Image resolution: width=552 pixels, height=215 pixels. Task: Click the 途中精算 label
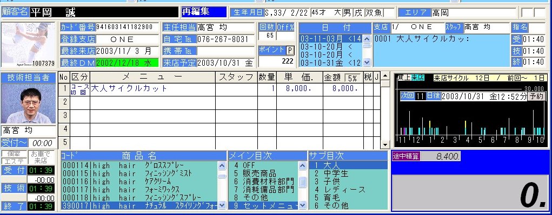coord(406,156)
